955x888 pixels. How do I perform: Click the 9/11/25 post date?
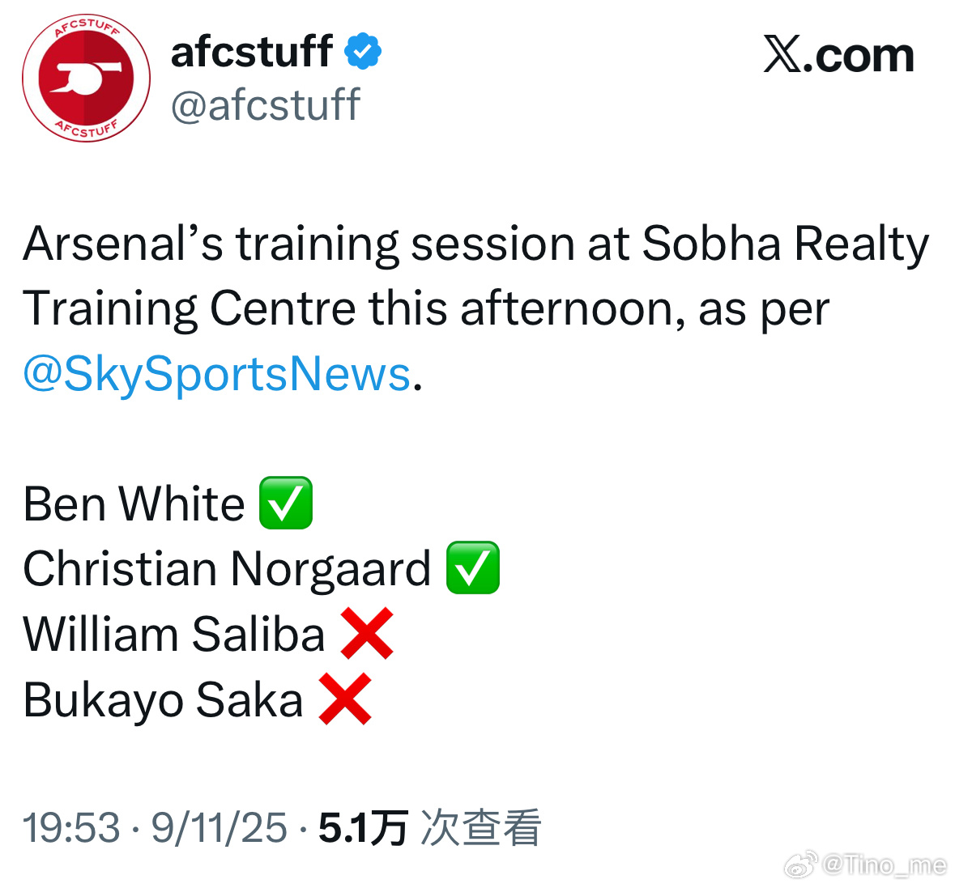219,828
